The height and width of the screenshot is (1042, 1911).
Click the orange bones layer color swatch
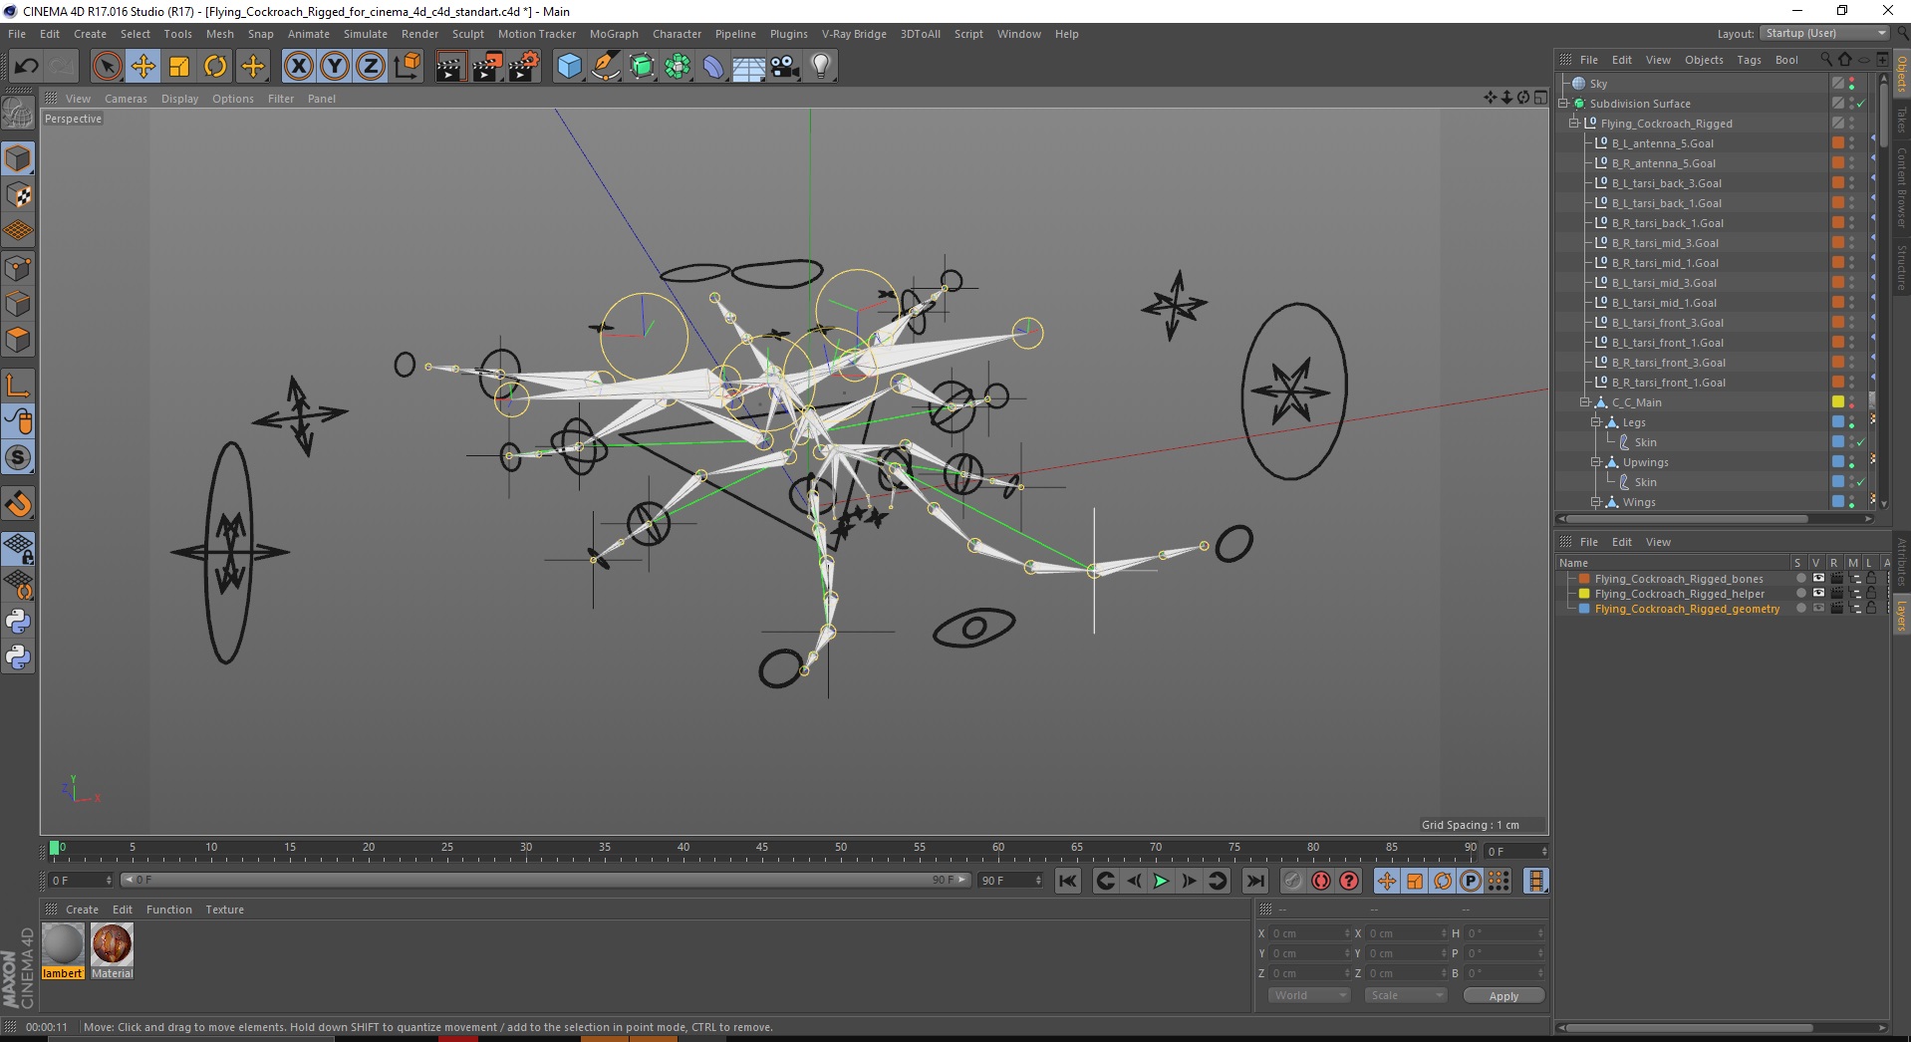(1584, 579)
